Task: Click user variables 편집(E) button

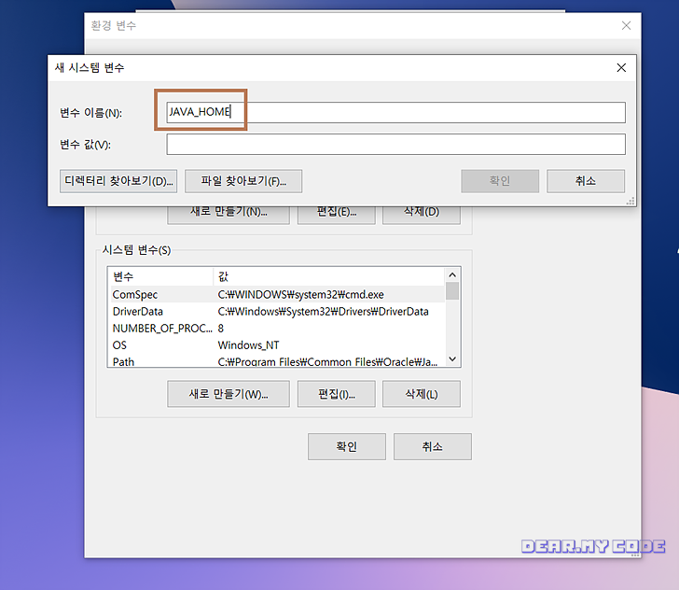Action: click(x=337, y=215)
